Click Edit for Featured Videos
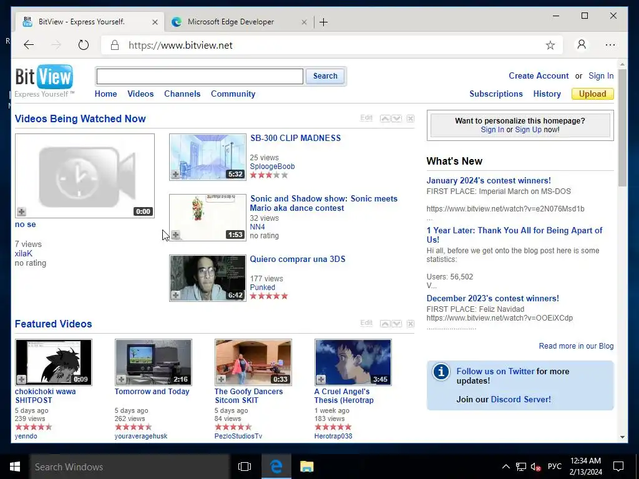This screenshot has height=479, width=639. [366, 323]
